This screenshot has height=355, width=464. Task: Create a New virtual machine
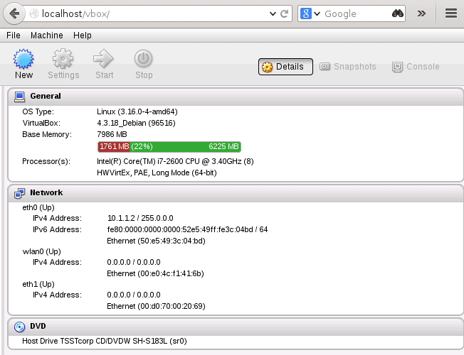pos(23,64)
